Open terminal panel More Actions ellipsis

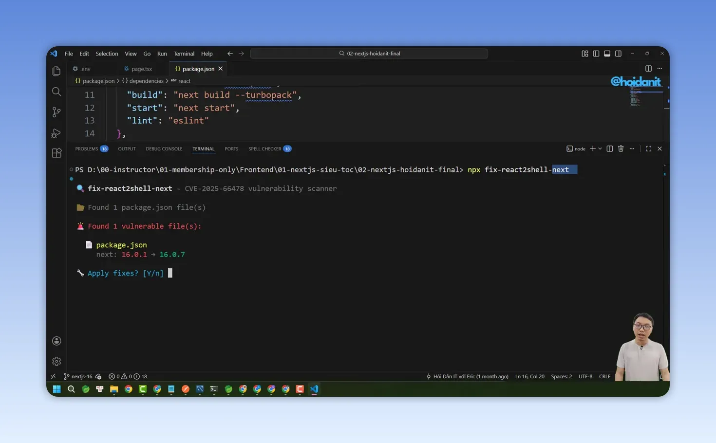point(632,148)
